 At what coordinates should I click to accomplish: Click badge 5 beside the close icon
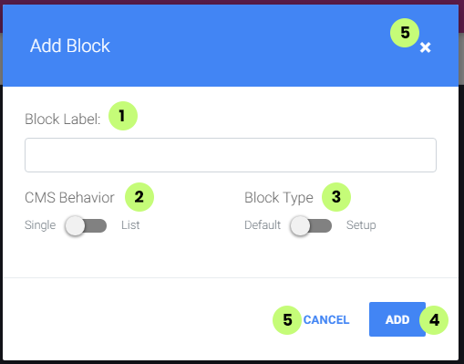click(405, 33)
